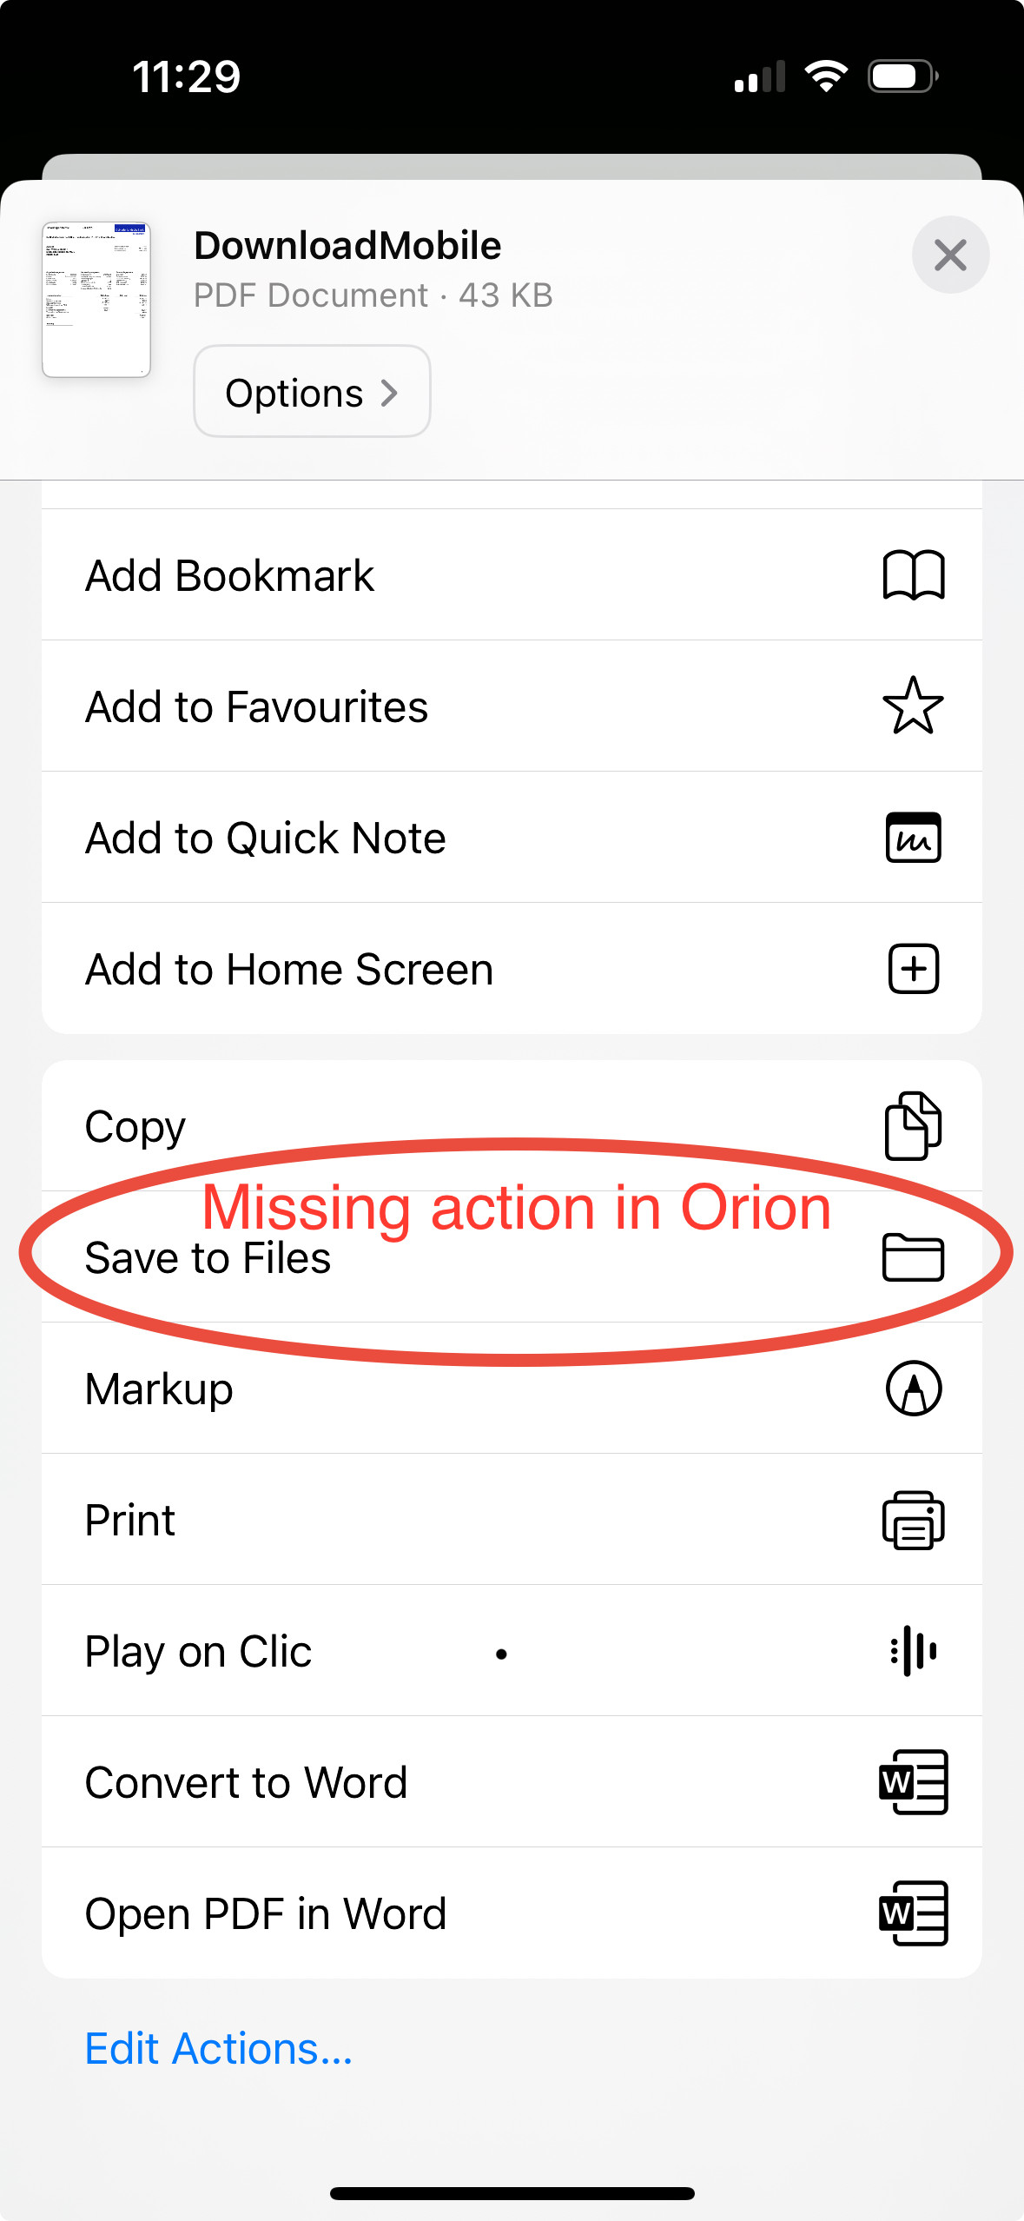
Task: Tap the plus-square Home Screen icon
Action: pos(913,969)
